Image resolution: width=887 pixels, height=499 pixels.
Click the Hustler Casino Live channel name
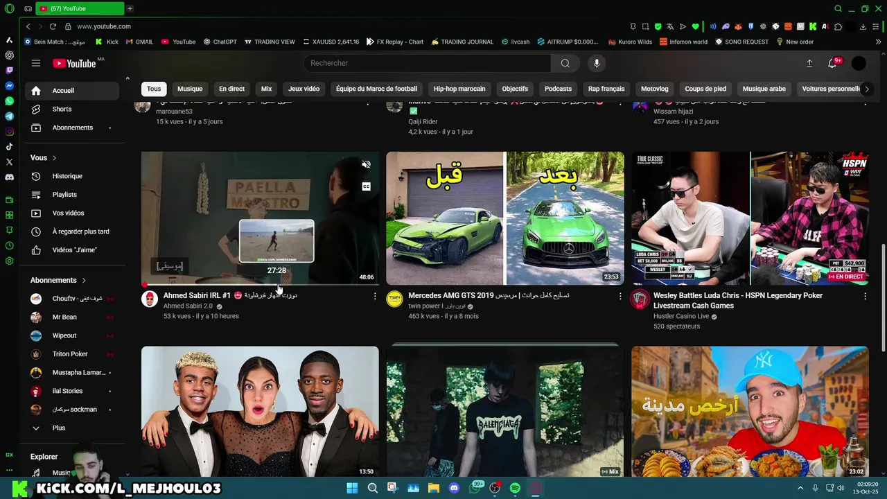click(x=681, y=316)
